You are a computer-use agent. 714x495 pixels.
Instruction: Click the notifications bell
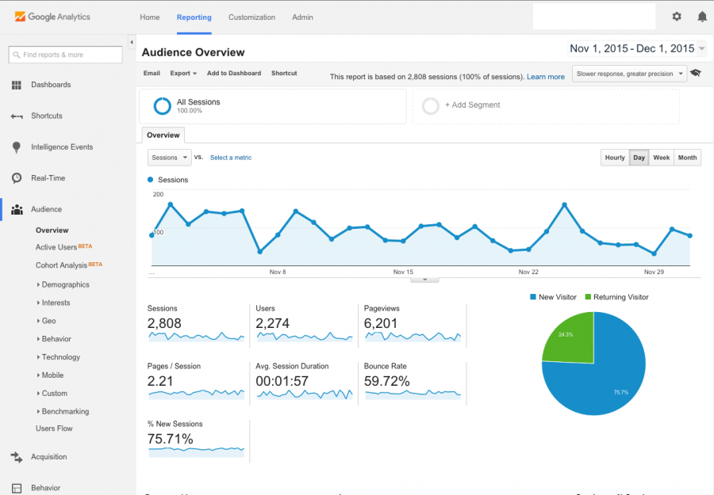tap(701, 16)
